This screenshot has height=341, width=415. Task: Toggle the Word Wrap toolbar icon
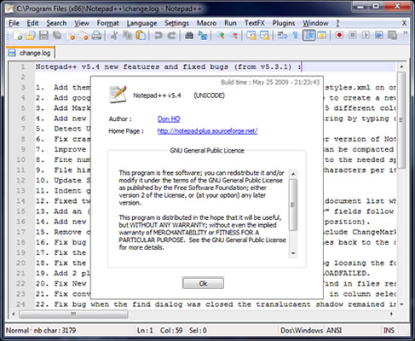282,36
